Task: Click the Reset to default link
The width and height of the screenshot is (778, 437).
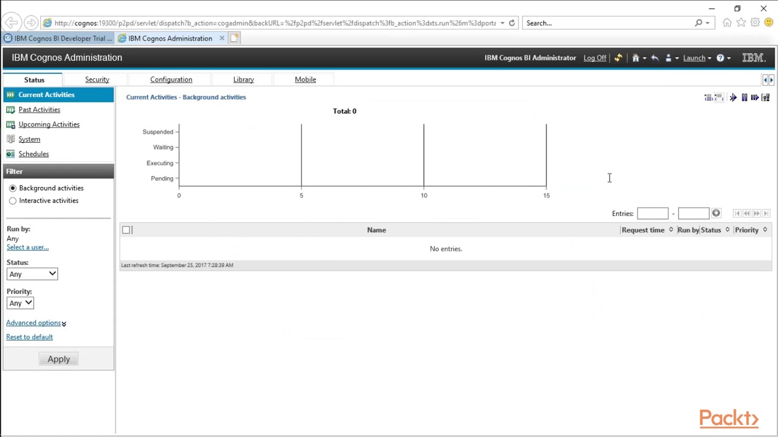Action: click(x=29, y=337)
